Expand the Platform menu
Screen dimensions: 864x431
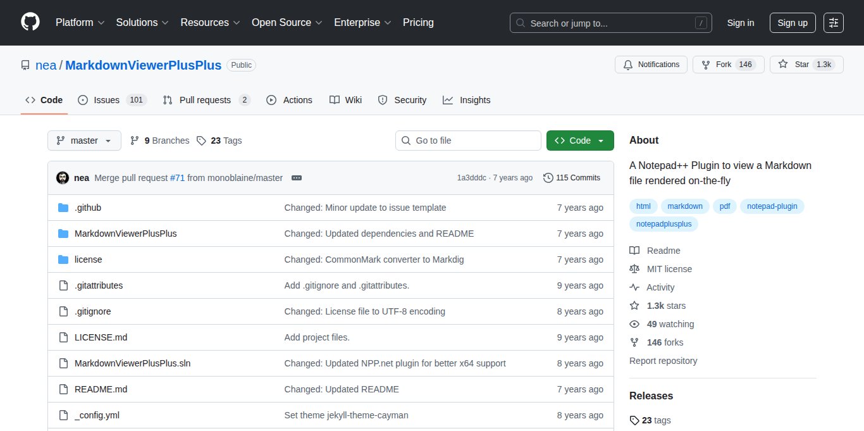click(x=80, y=23)
